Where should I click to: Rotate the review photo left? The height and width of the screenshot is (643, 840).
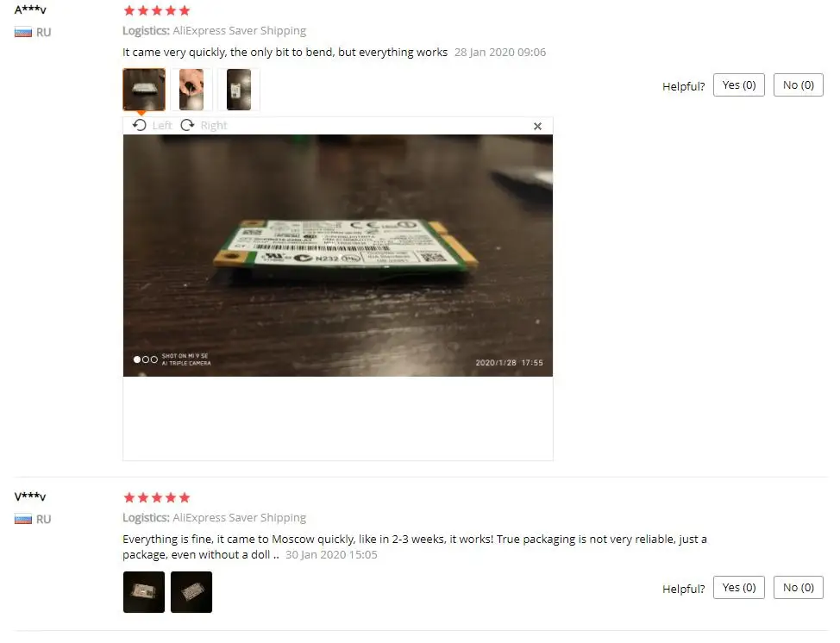(152, 125)
